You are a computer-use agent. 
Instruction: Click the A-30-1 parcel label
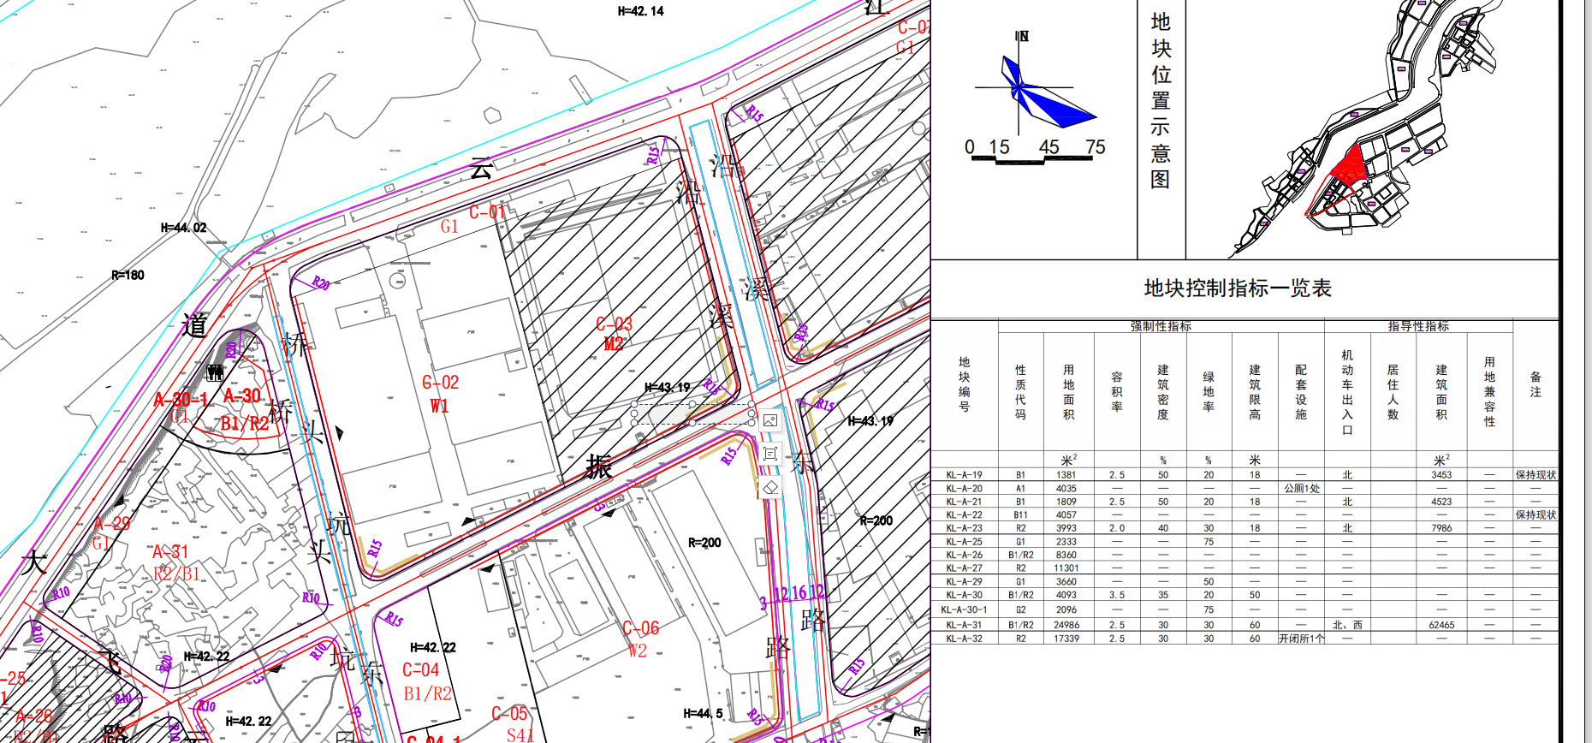180,399
